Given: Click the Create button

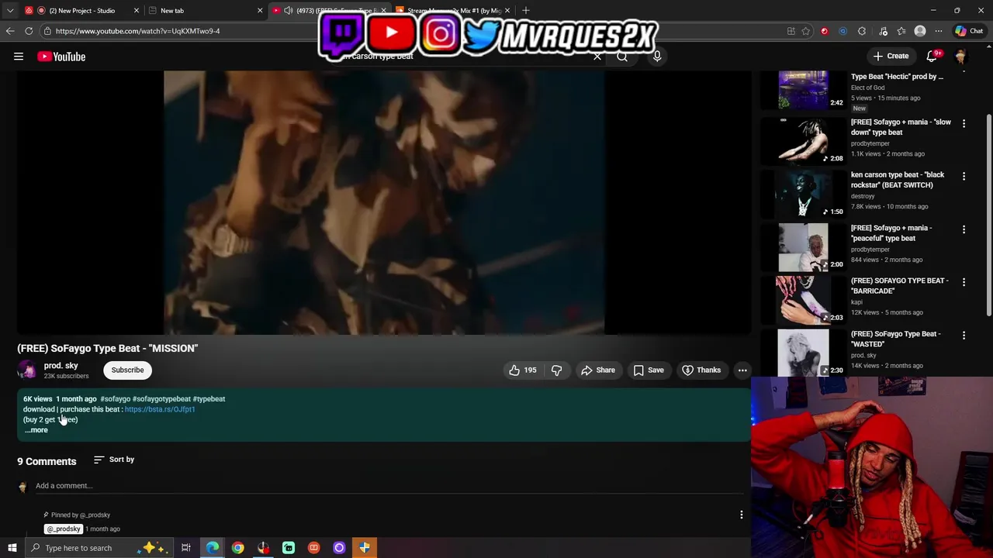Looking at the screenshot, I should [x=891, y=57].
